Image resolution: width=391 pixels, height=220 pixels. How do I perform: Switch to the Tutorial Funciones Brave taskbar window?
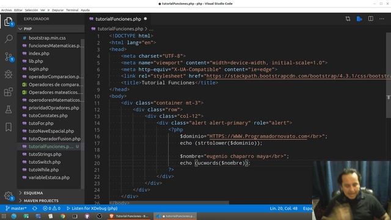129,216
